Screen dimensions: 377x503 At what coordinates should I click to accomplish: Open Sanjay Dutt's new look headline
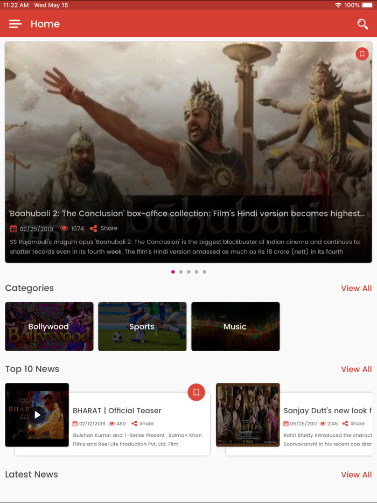(x=327, y=410)
